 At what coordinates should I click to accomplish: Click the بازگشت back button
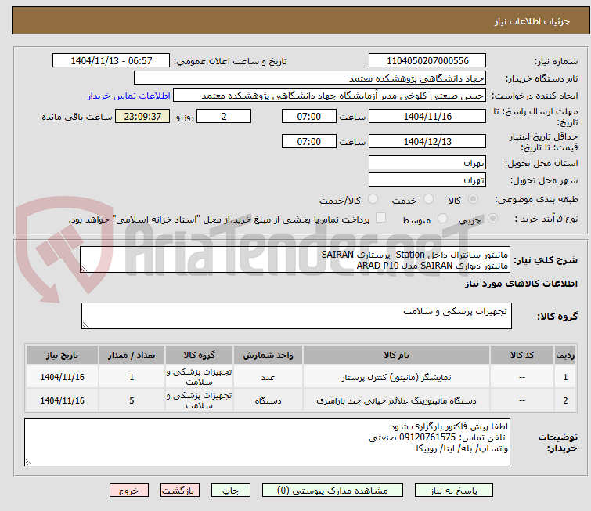(x=180, y=491)
